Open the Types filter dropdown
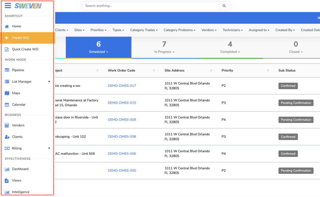The image size is (320, 197). (118, 30)
